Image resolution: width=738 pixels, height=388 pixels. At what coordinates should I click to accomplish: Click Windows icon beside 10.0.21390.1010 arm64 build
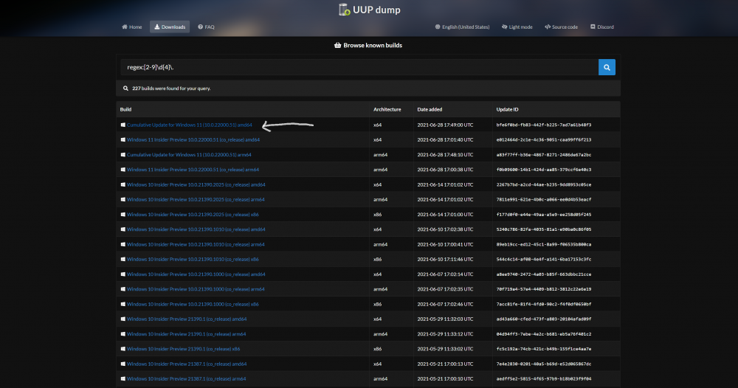point(123,245)
